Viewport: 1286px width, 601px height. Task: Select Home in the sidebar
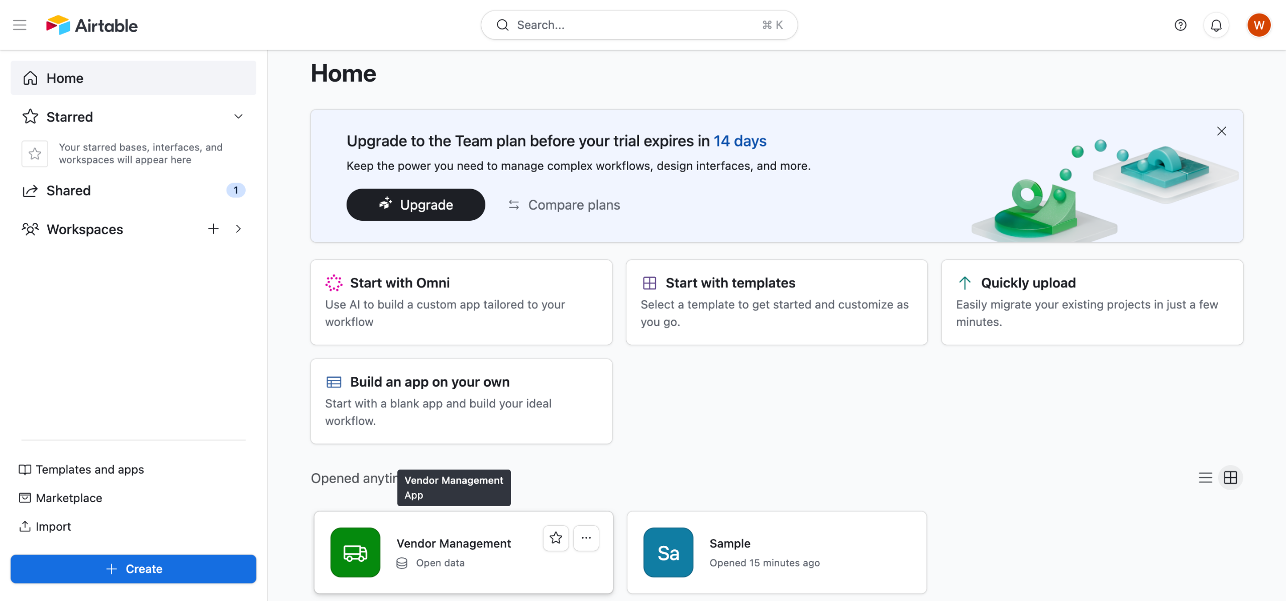[65, 78]
